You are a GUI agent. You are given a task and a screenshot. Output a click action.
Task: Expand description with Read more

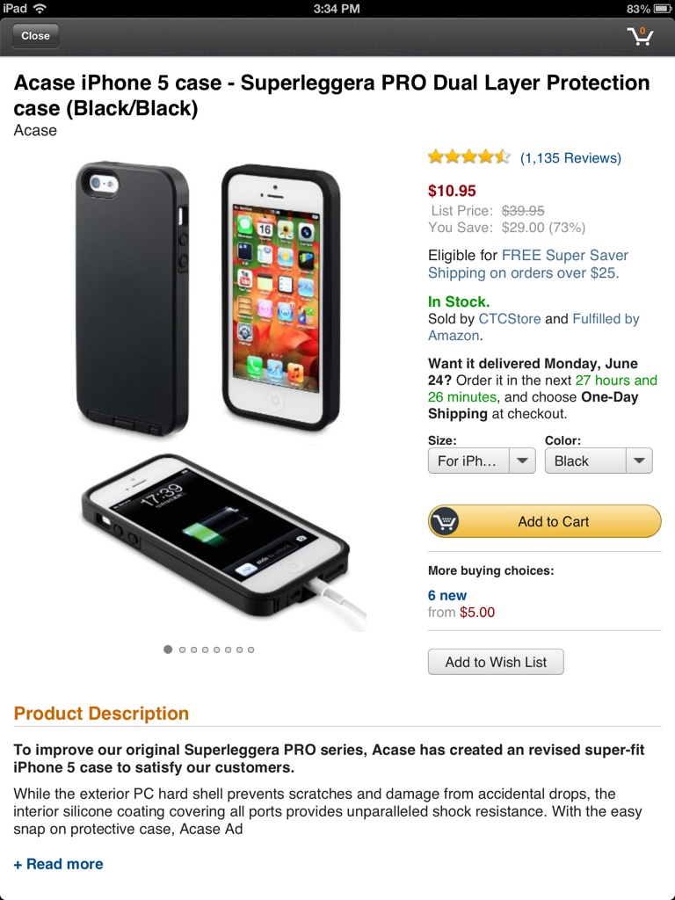click(59, 864)
